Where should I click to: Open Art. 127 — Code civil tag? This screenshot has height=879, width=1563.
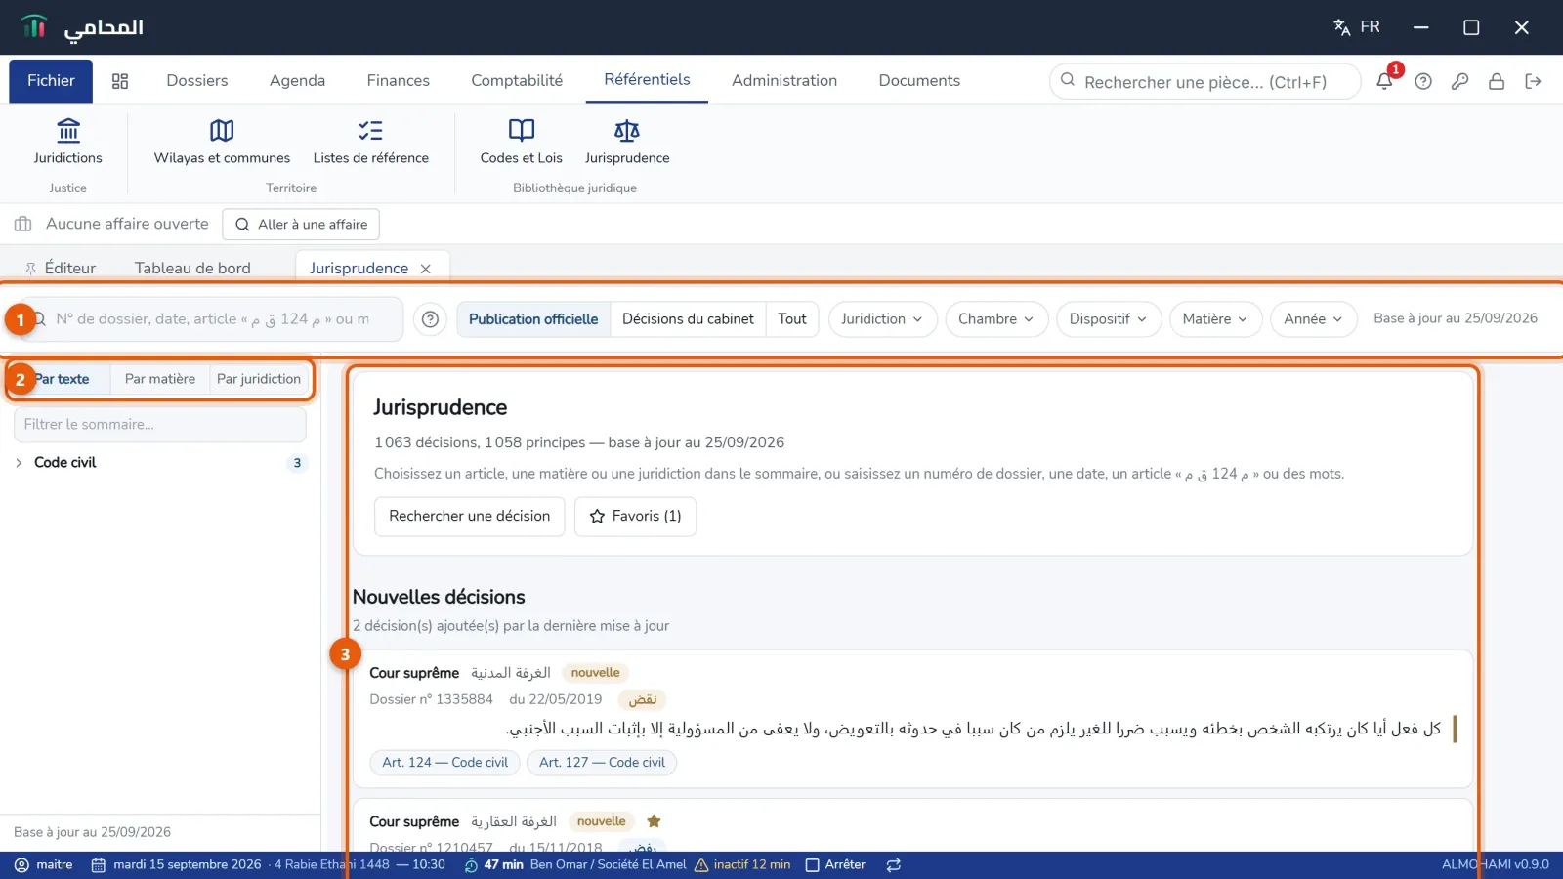[602, 763]
